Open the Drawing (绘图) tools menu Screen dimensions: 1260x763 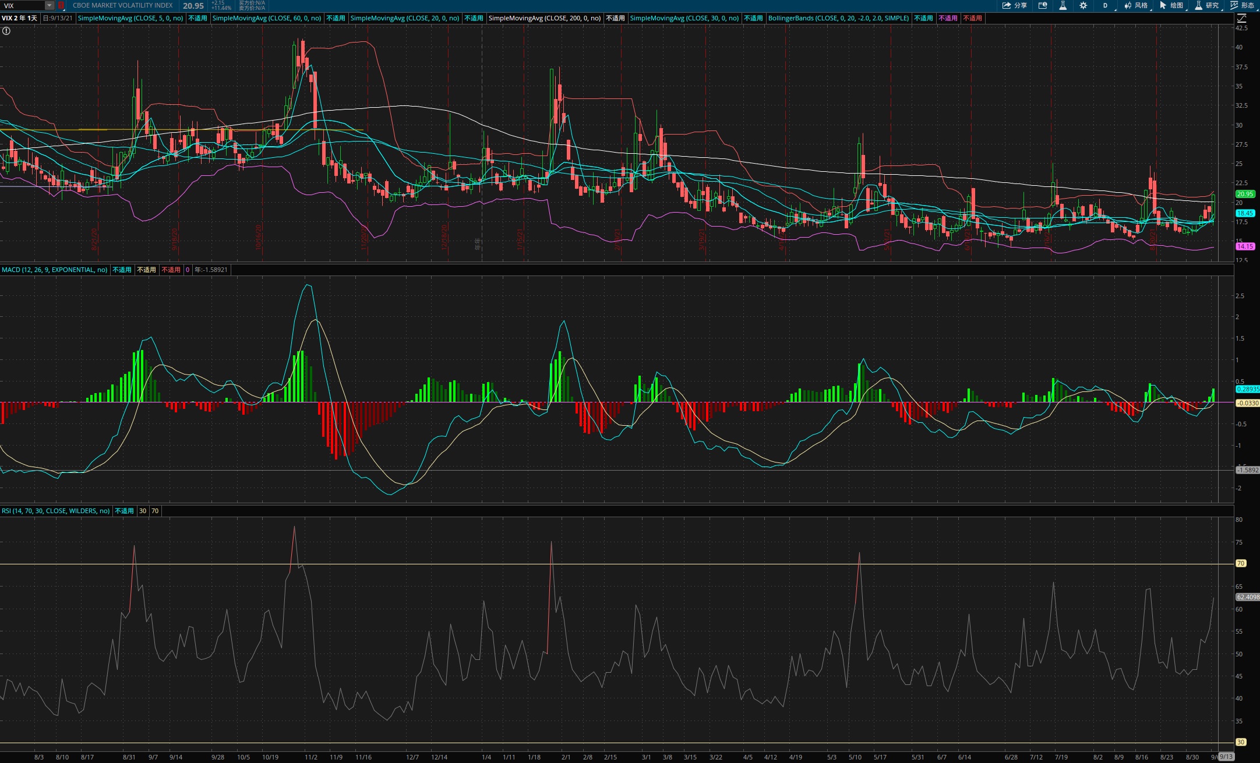[1171, 5]
